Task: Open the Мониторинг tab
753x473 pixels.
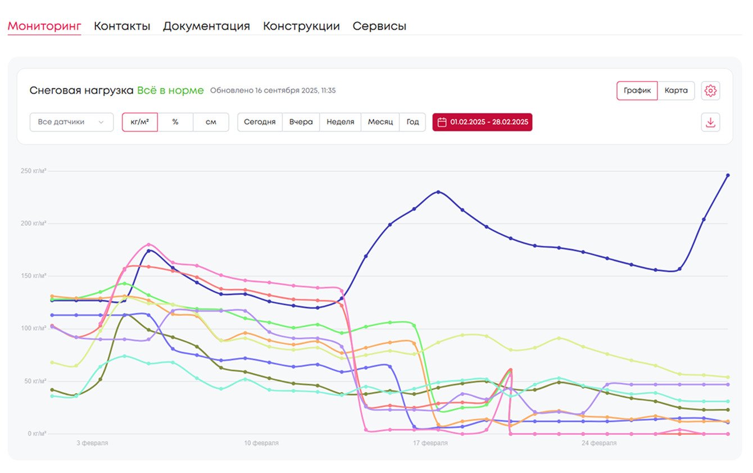Action: [x=44, y=26]
